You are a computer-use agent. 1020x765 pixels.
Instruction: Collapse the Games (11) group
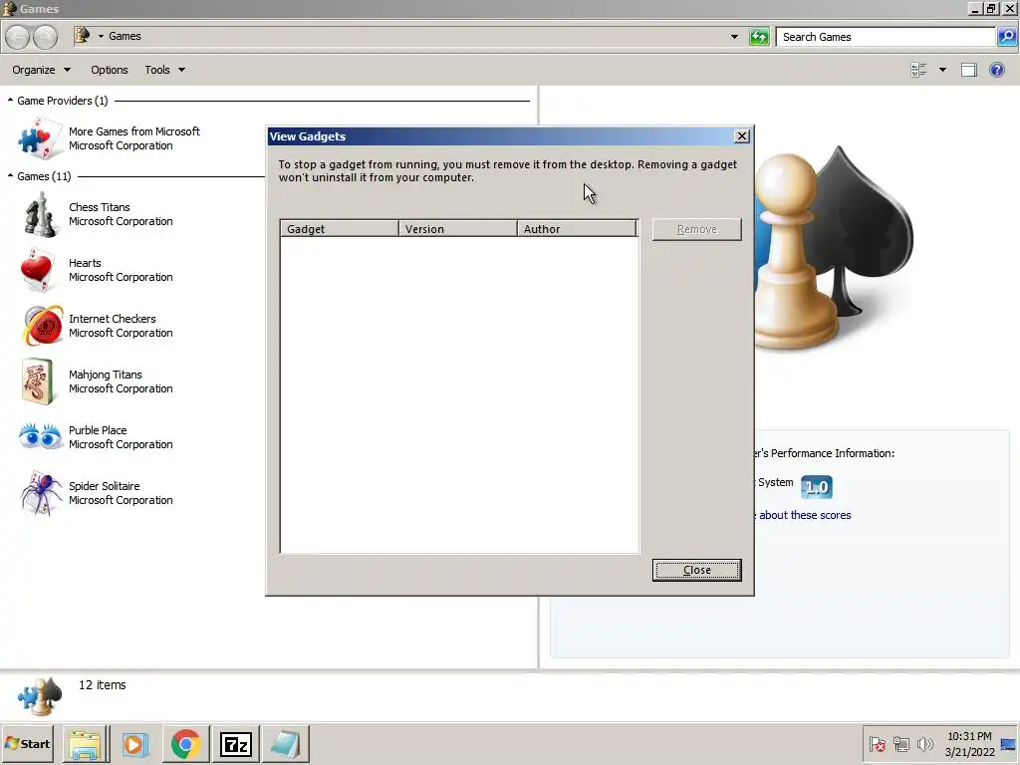click(x=10, y=175)
